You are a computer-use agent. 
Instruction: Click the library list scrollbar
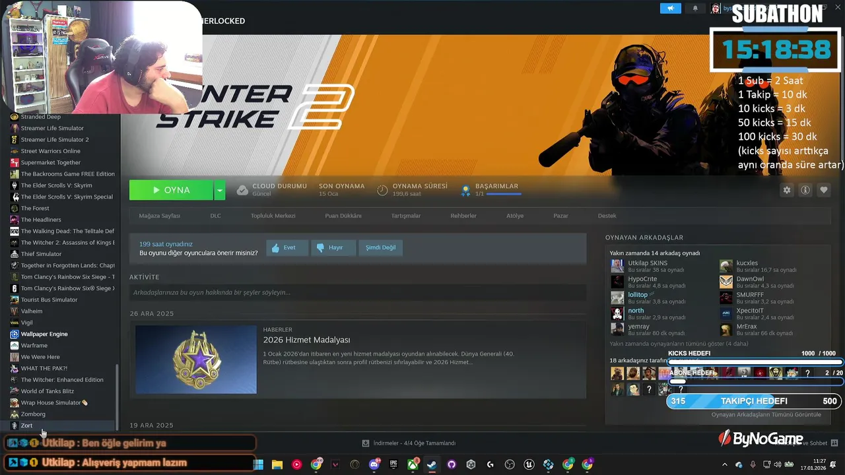point(117,396)
